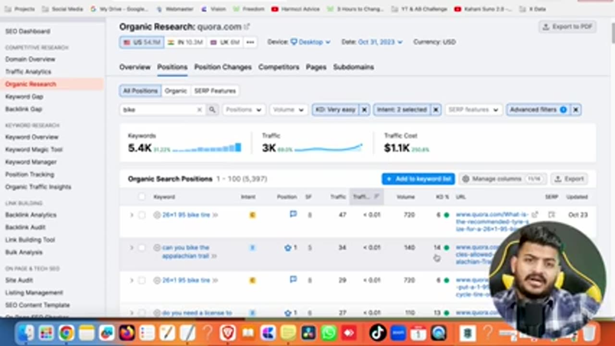Open Site Audit in sidebar
This screenshot has height=346, width=615.
pos(19,280)
